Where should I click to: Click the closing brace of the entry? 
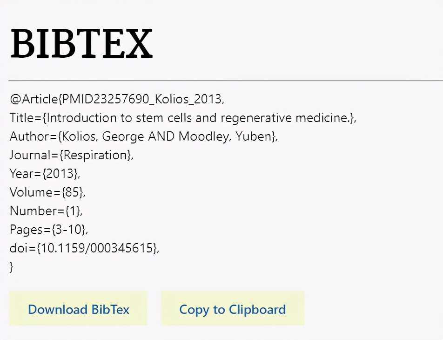pyautogui.click(x=12, y=266)
